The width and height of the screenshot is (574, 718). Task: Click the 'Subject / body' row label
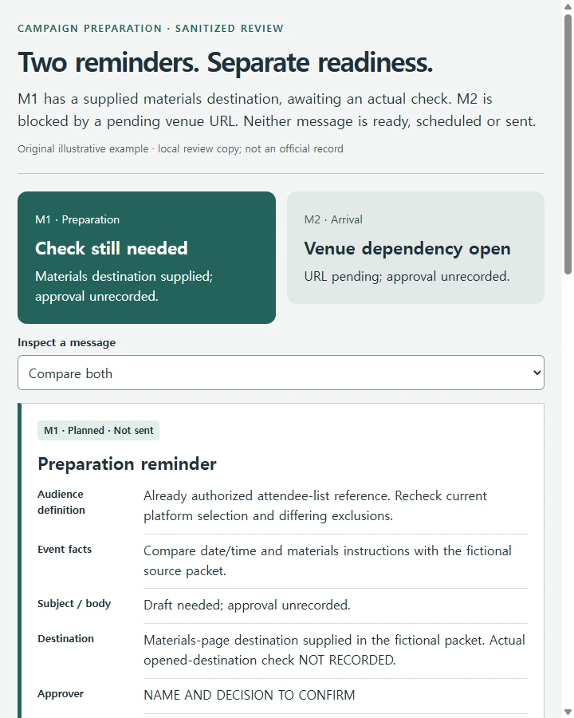(74, 604)
